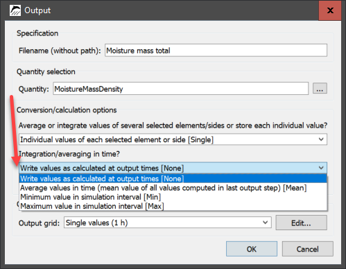Image resolution: width=346 pixels, height=269 pixels.
Task: Click the 'Specification' group title
Action: point(37,33)
